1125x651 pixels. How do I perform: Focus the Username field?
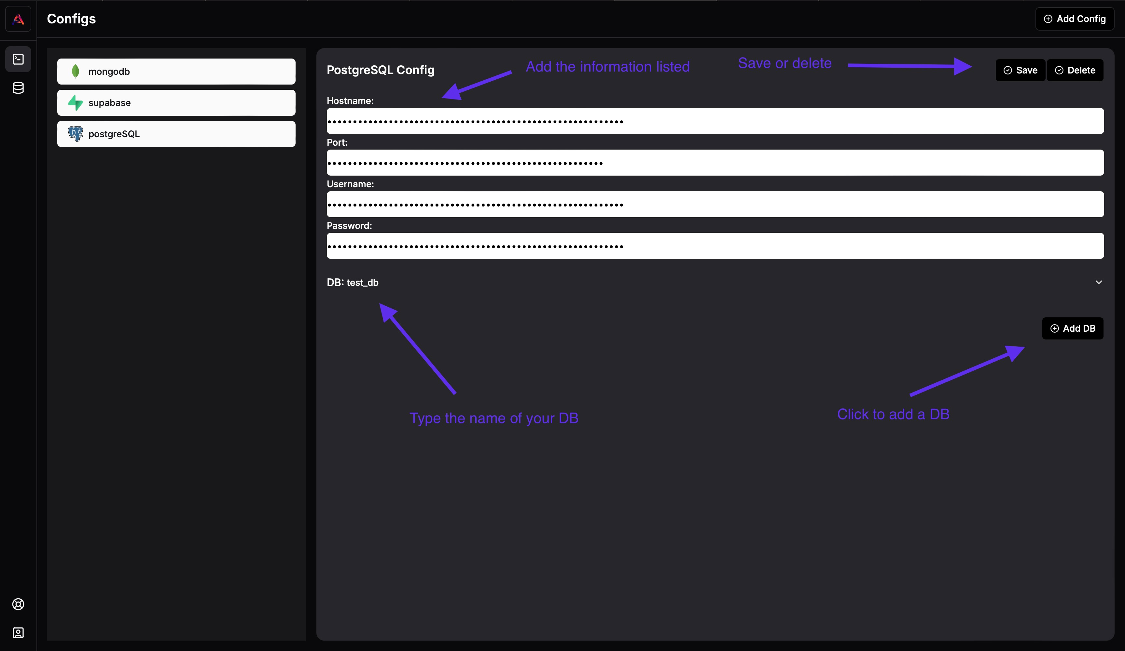click(715, 204)
